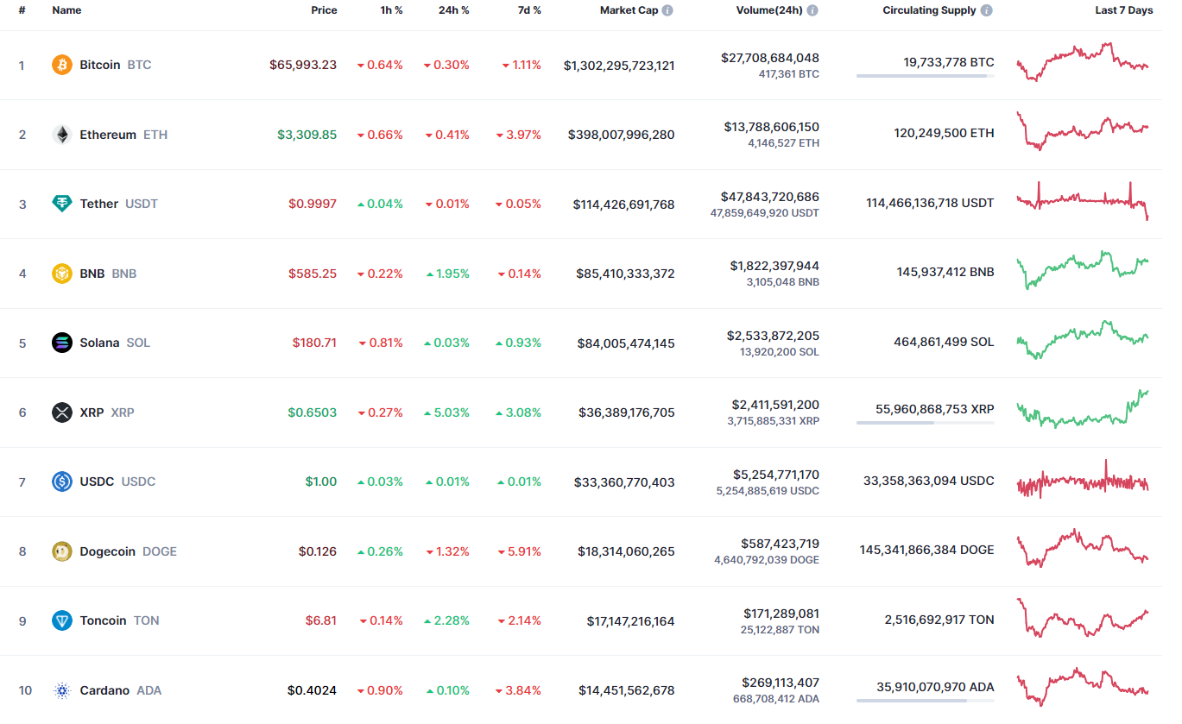Click Bitcoin's 24h volume amount

pos(770,58)
